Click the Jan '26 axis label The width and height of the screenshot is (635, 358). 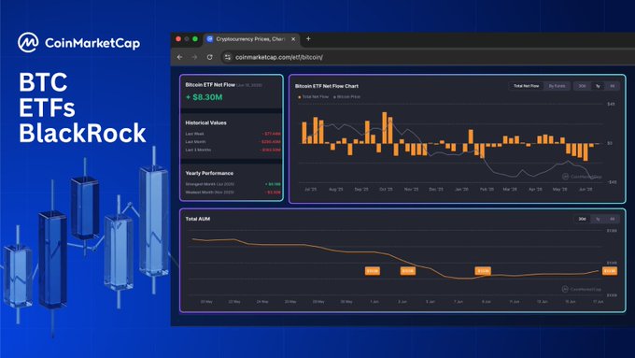(x=461, y=190)
